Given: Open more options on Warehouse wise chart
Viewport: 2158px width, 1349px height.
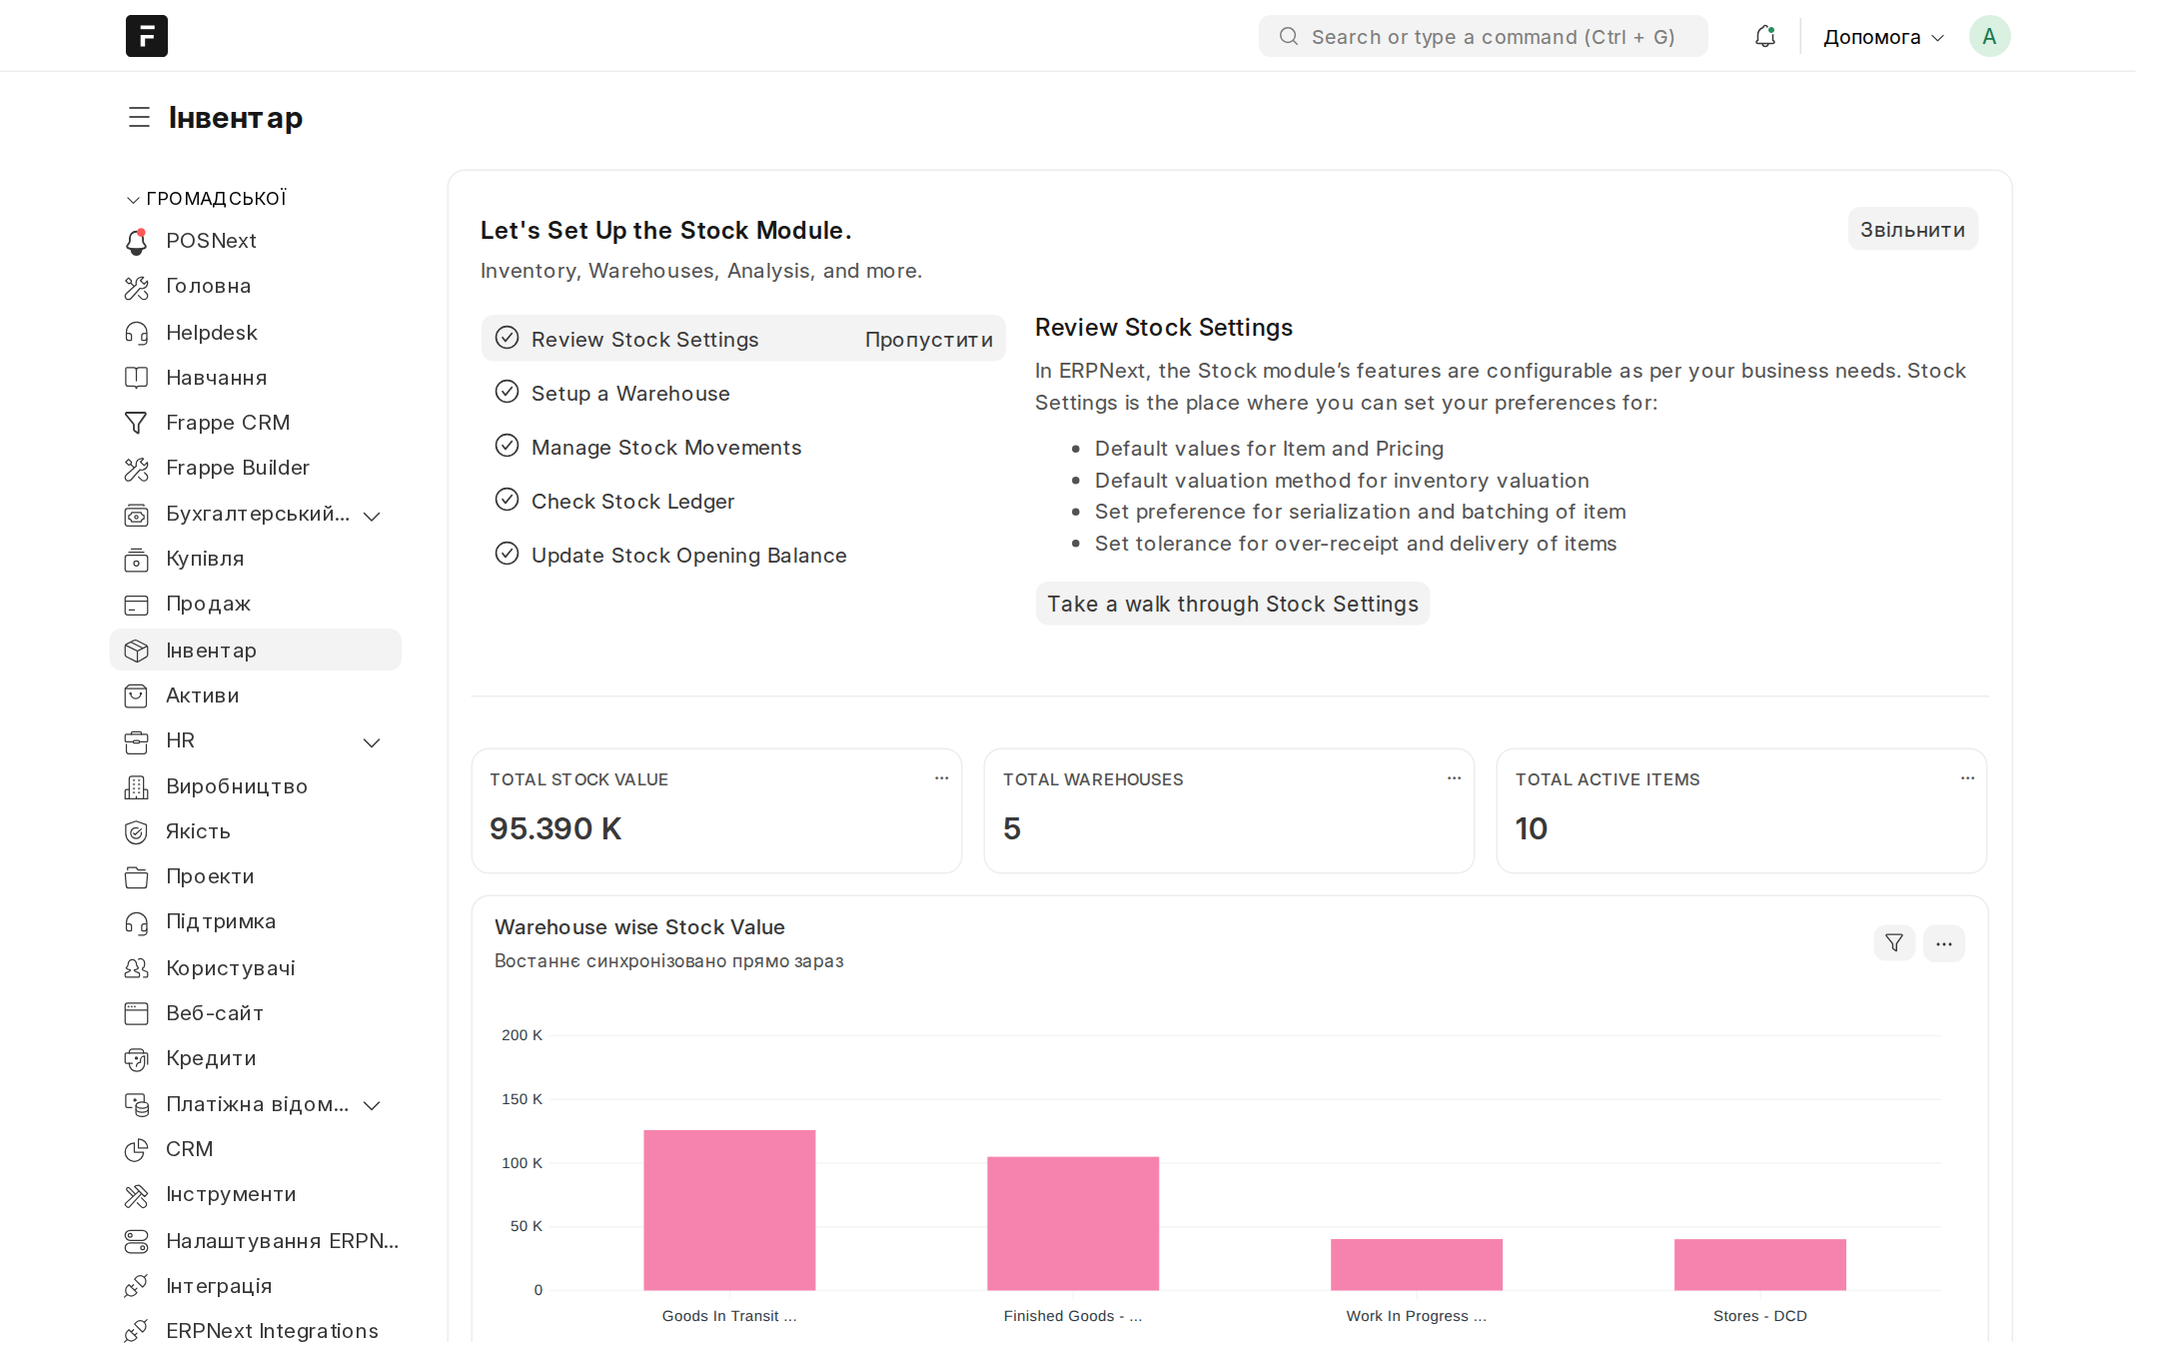Looking at the screenshot, I should pos(1943,942).
